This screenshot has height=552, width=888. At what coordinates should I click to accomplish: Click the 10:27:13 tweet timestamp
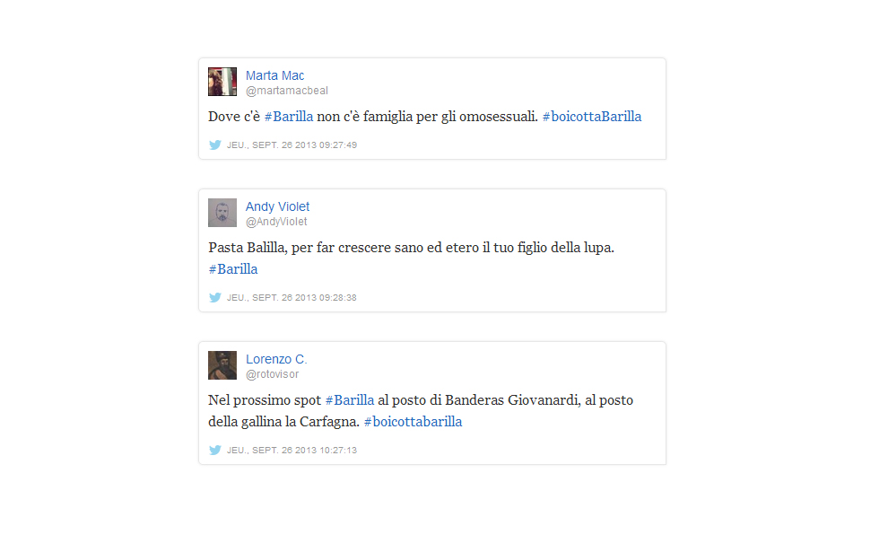[x=292, y=450]
